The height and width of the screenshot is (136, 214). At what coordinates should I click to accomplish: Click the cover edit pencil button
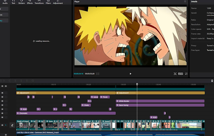(12, 125)
